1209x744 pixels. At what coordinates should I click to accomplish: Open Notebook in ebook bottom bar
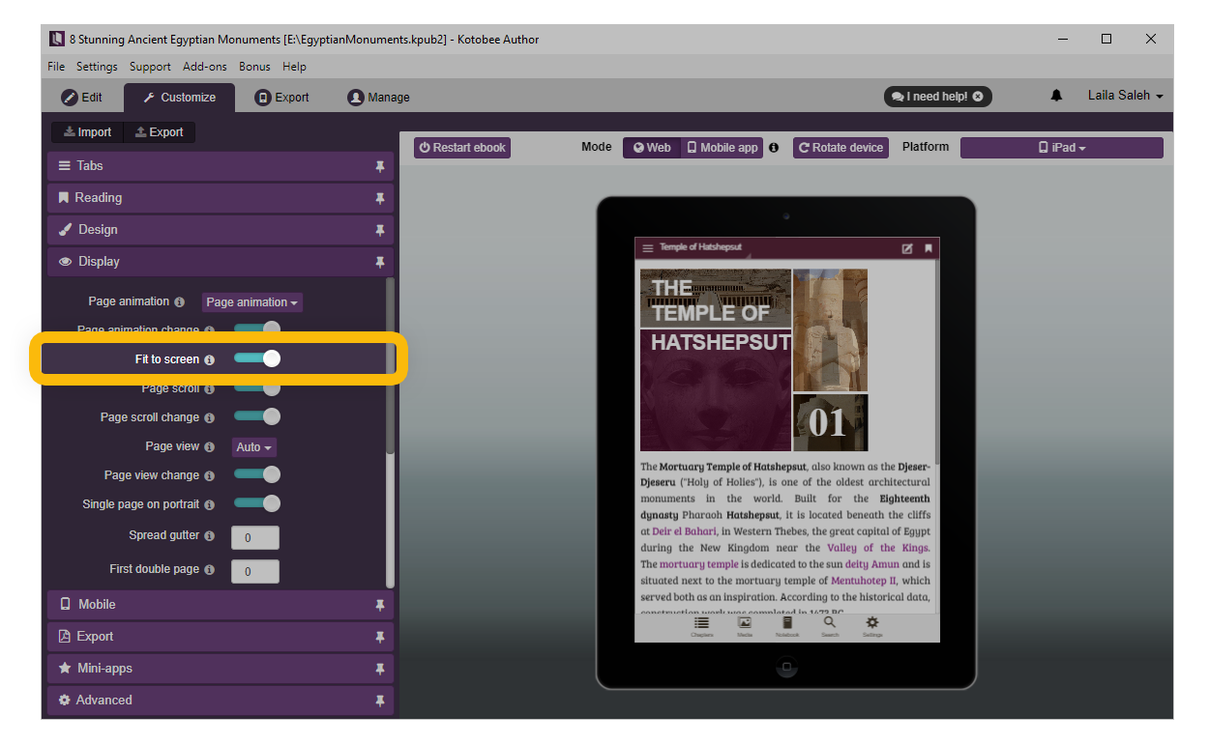787,627
